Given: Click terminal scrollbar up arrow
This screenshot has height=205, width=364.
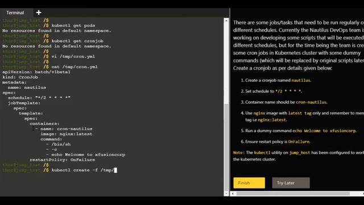Looking at the screenshot, I should (226, 20).
